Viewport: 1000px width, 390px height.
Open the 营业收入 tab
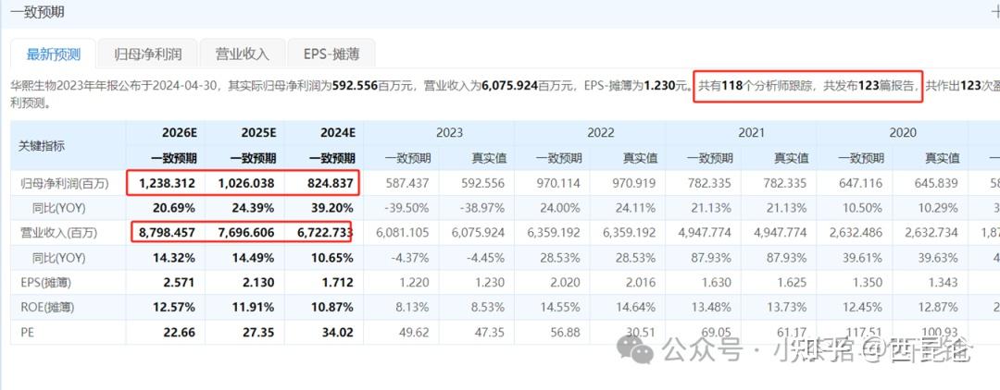pyautogui.click(x=243, y=55)
